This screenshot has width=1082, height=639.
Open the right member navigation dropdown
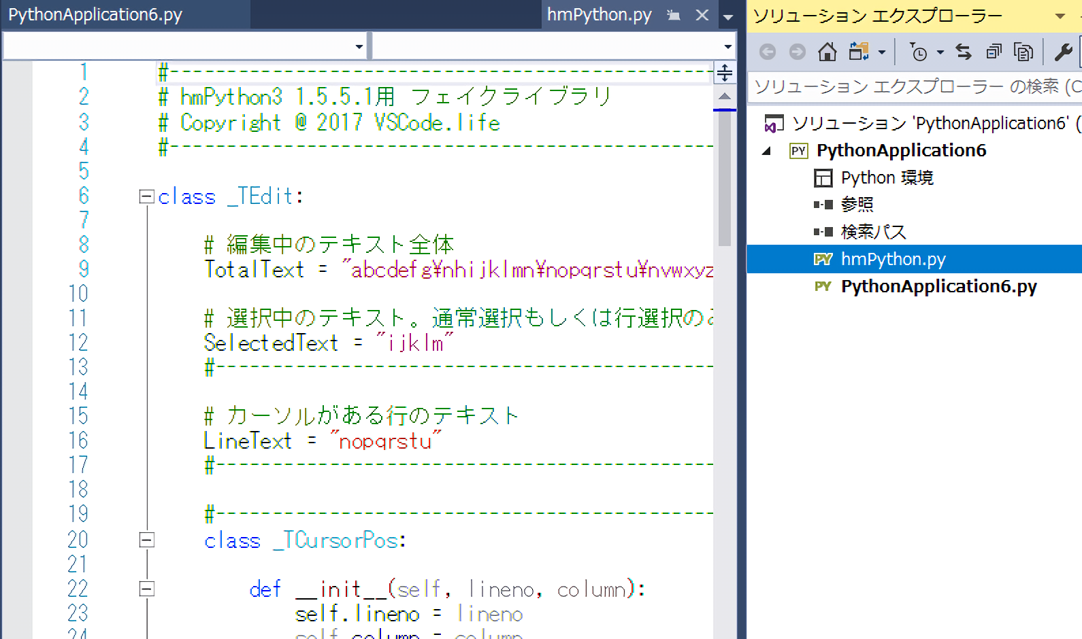727,46
